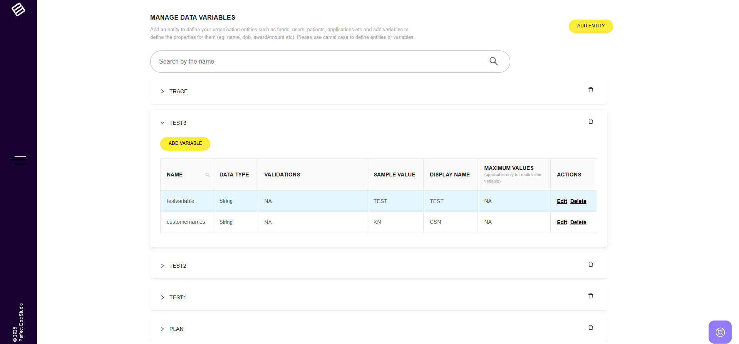Click the search magnifier icon
This screenshot has height=344, width=739.
[493, 61]
